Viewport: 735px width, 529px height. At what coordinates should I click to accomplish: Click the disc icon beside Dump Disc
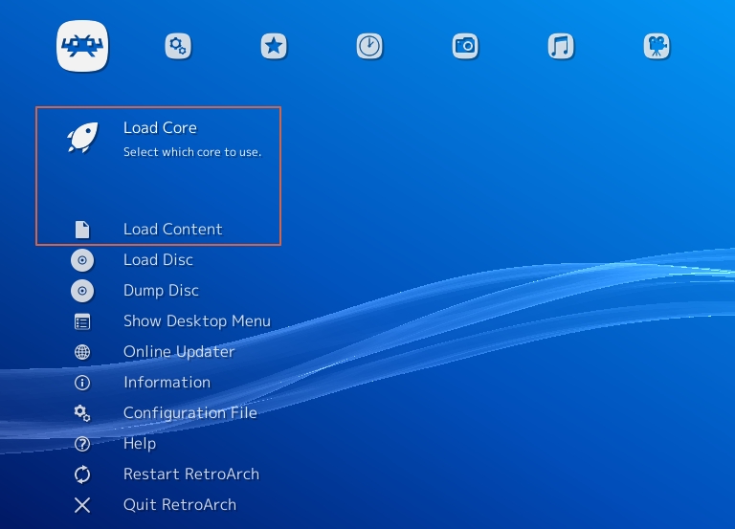pos(82,291)
